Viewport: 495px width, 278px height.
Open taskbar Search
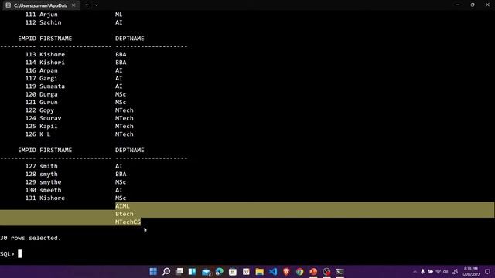(166, 271)
